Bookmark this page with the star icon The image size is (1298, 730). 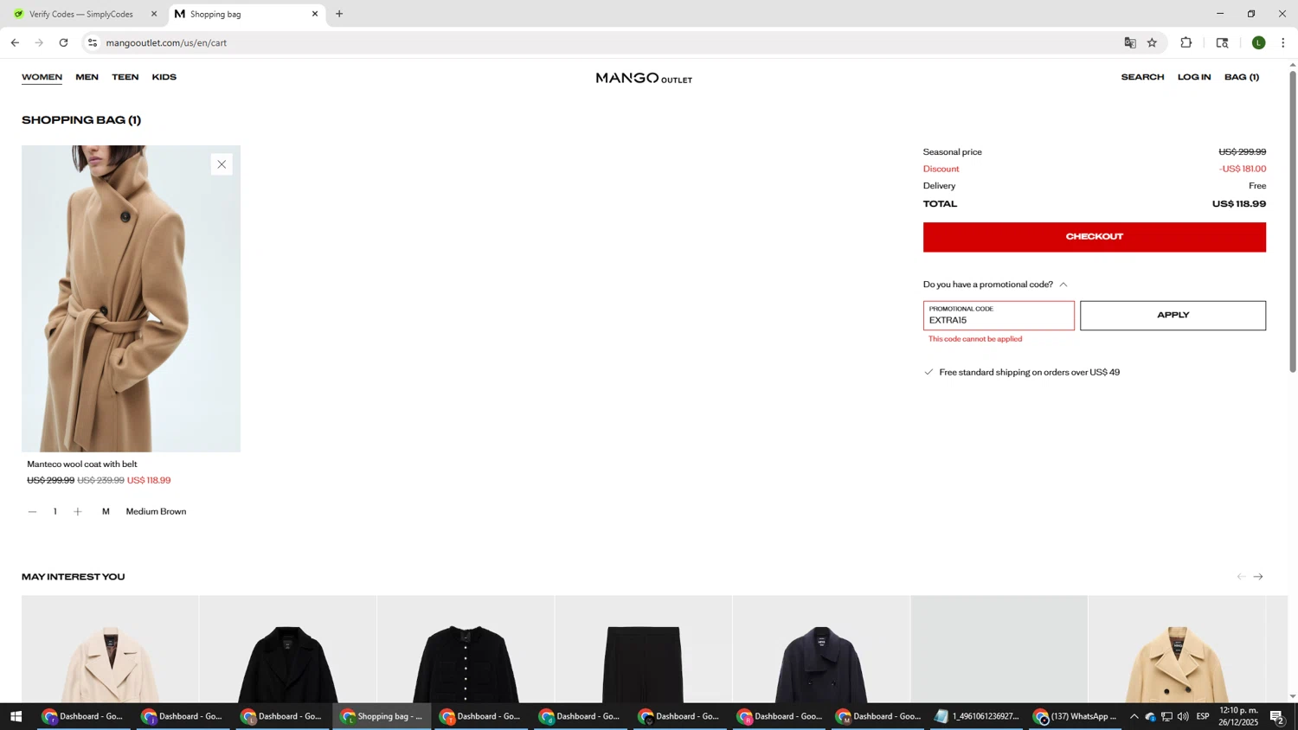coord(1152,42)
